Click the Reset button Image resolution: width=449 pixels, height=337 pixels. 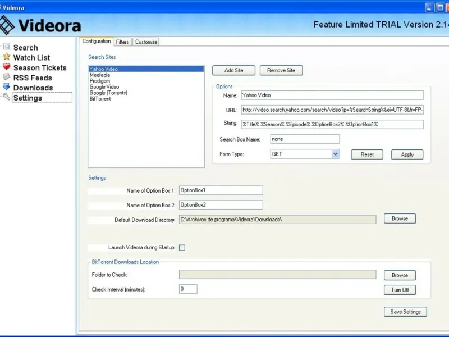coord(367,154)
